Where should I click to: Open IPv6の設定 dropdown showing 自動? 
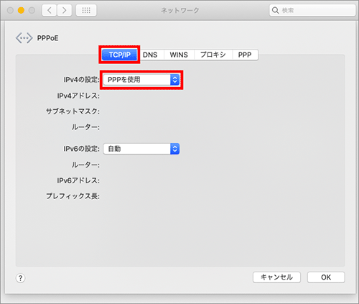pos(141,149)
